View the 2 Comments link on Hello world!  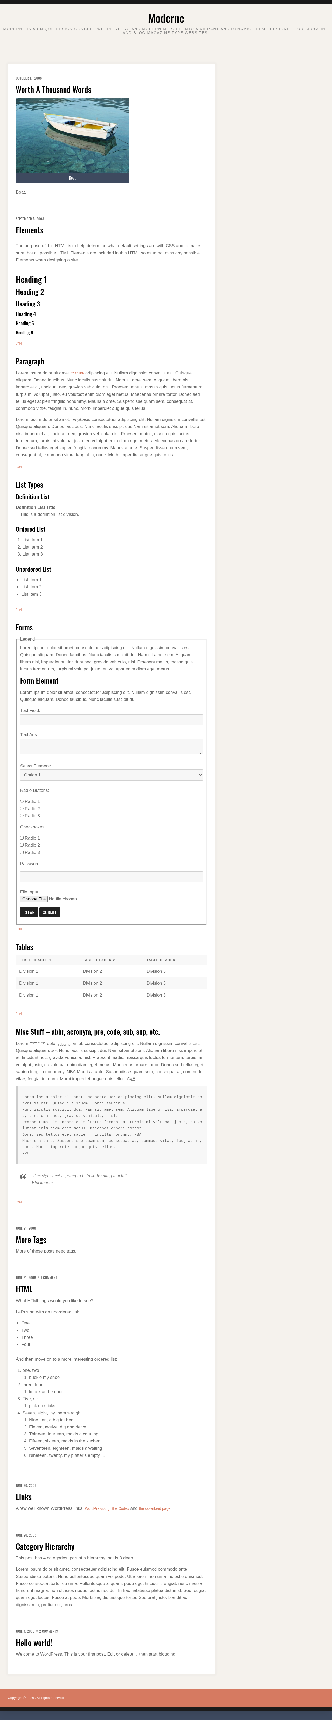click(49, 1631)
